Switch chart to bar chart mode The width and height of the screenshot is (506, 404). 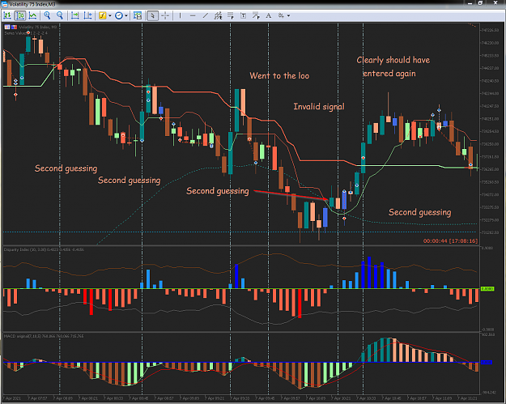7,15
